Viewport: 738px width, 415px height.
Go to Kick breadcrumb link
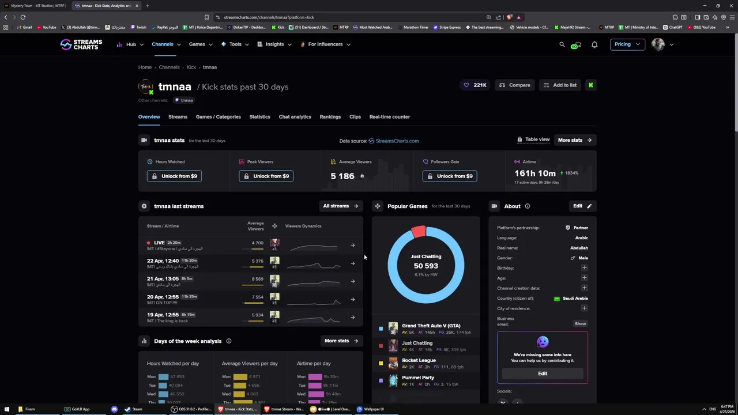191,67
